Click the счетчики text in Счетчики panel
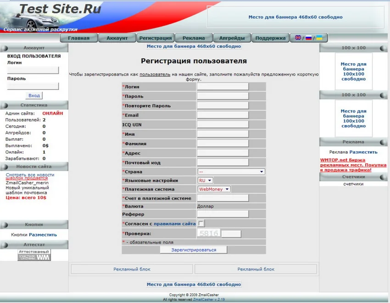 353,184
